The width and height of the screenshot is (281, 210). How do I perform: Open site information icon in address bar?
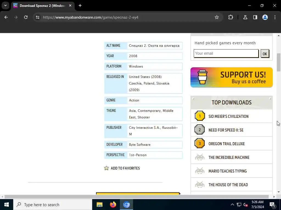pyautogui.click(x=37, y=17)
